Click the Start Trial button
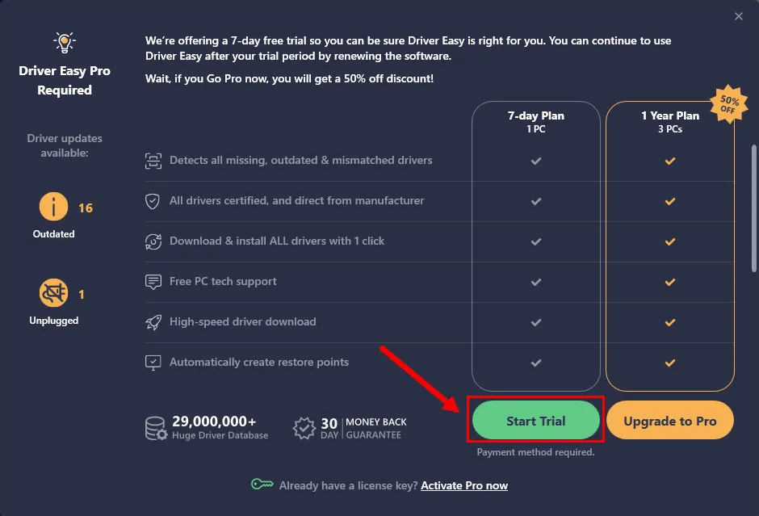759x516 pixels. pos(535,421)
